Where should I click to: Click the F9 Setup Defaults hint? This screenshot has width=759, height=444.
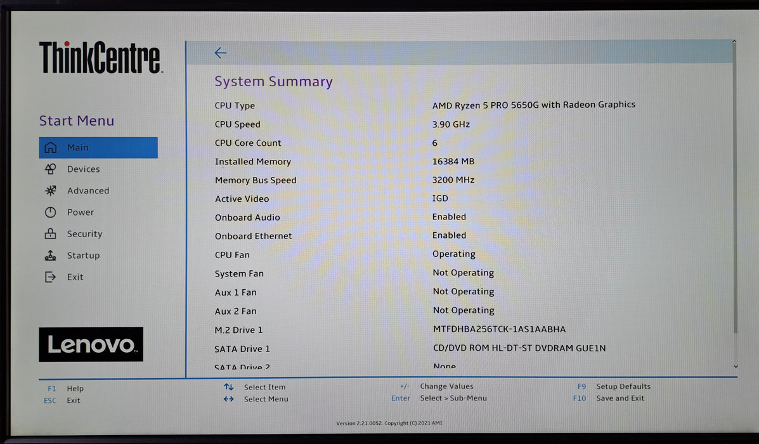tap(614, 386)
